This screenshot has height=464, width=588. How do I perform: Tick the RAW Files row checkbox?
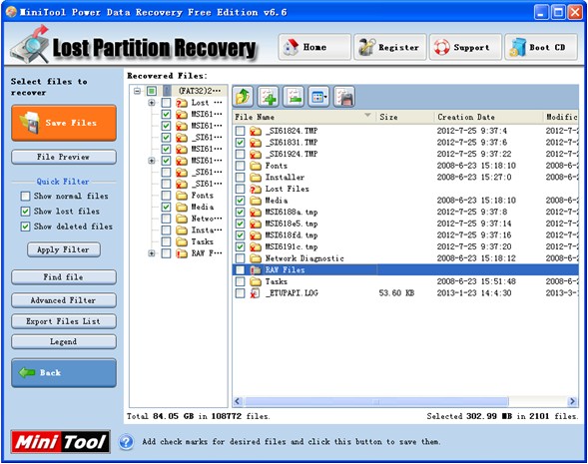(x=240, y=269)
